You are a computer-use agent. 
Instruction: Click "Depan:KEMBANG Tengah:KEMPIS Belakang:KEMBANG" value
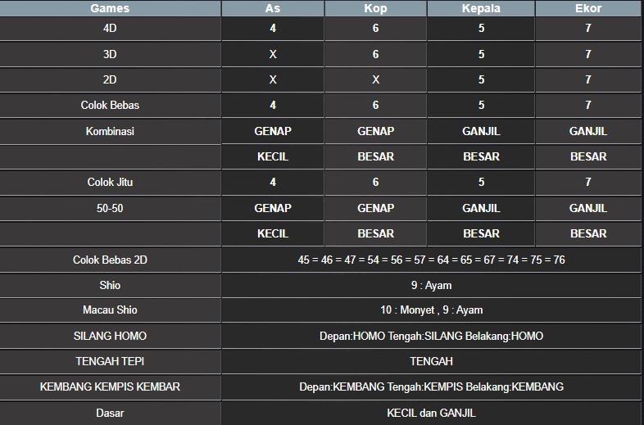coord(431,387)
